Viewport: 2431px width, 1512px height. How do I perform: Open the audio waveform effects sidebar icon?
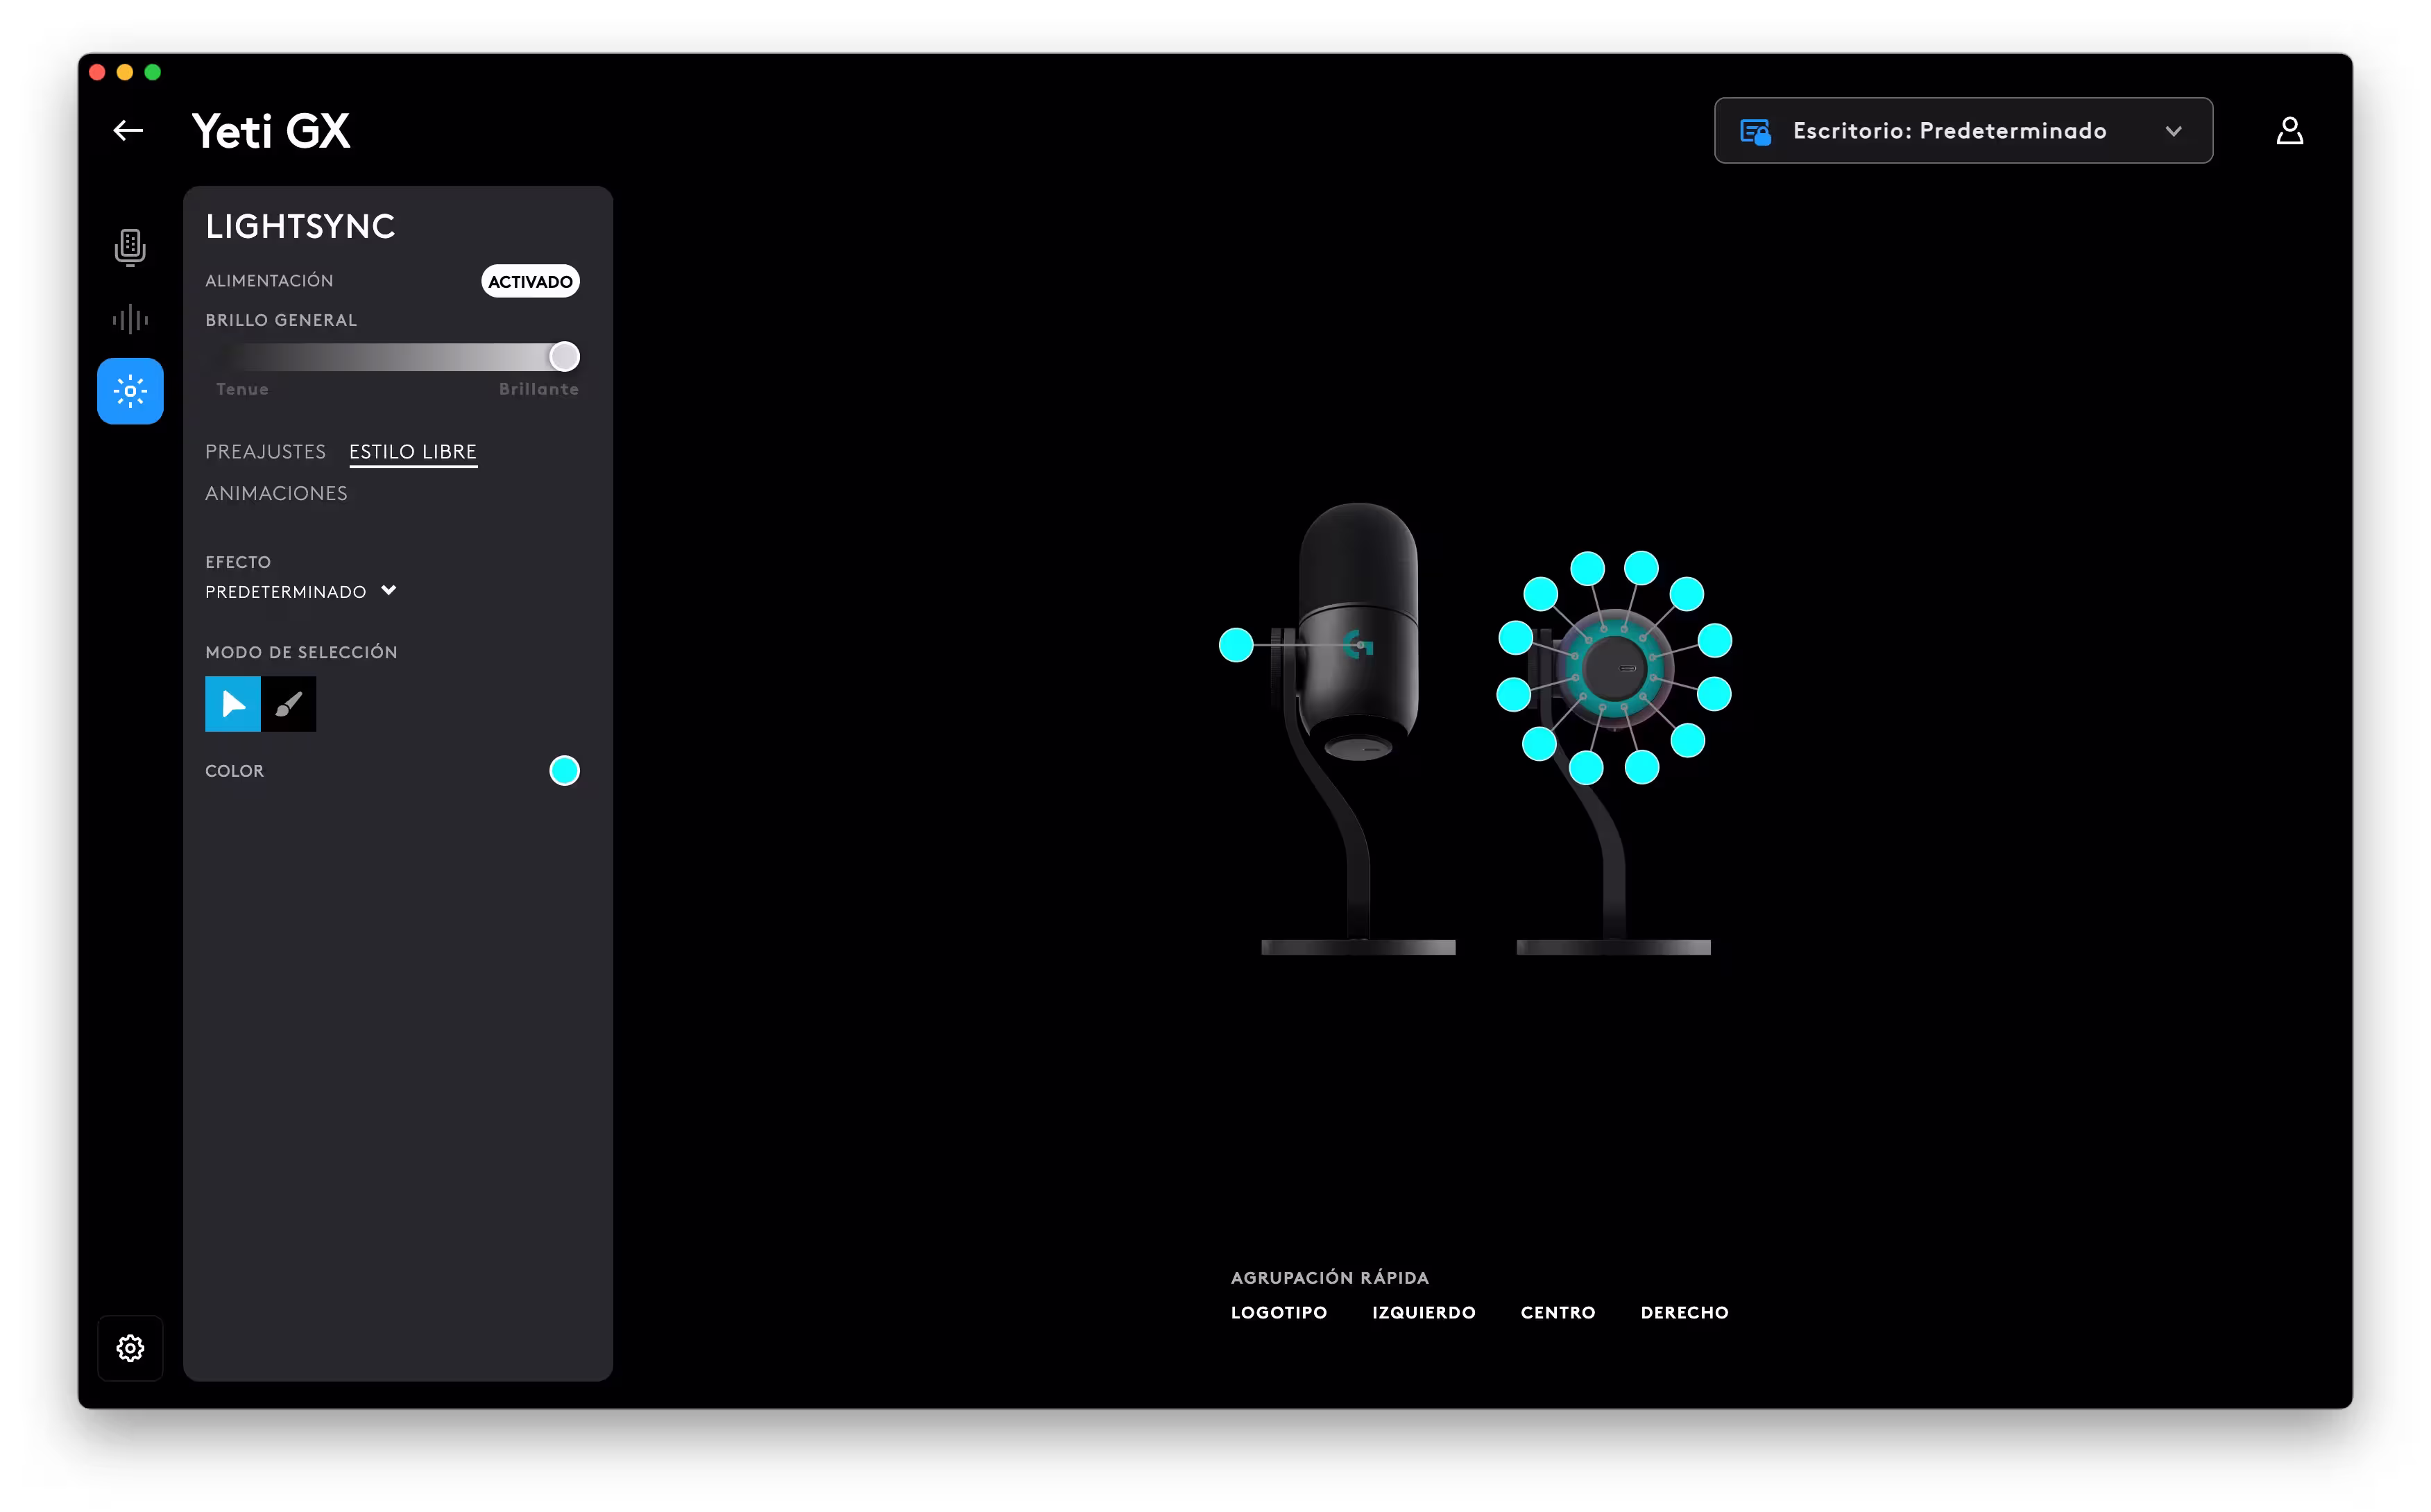click(130, 320)
